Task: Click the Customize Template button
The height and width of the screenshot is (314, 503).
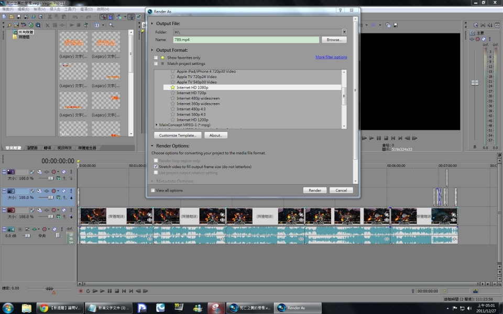Action: [178, 135]
